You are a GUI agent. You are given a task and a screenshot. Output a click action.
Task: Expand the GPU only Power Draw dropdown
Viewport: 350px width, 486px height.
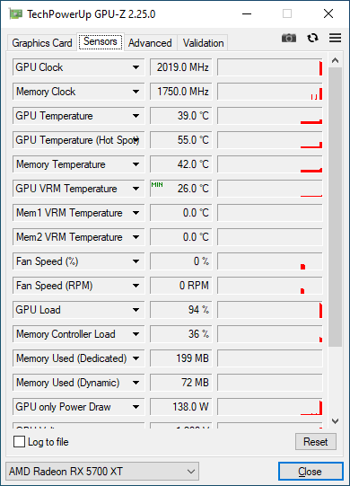pos(136,407)
